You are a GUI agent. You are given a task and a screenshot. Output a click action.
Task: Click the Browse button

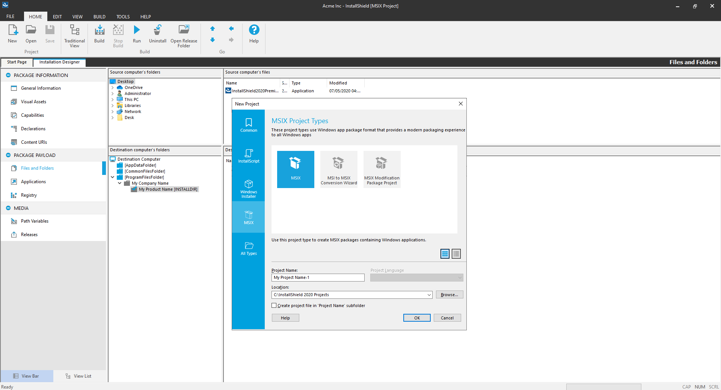click(x=449, y=295)
